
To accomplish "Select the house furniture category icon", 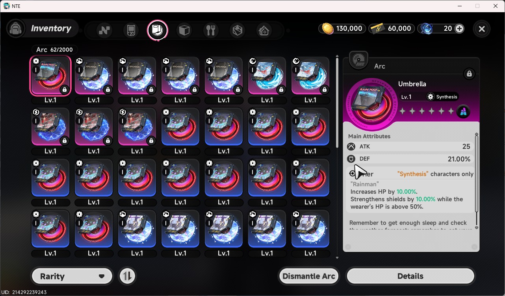I will (x=264, y=30).
